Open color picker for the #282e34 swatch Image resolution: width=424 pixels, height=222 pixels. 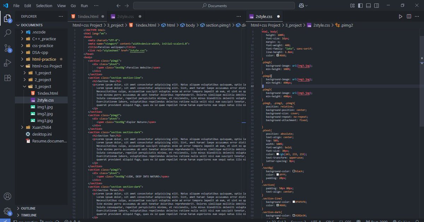pyautogui.click(x=294, y=215)
